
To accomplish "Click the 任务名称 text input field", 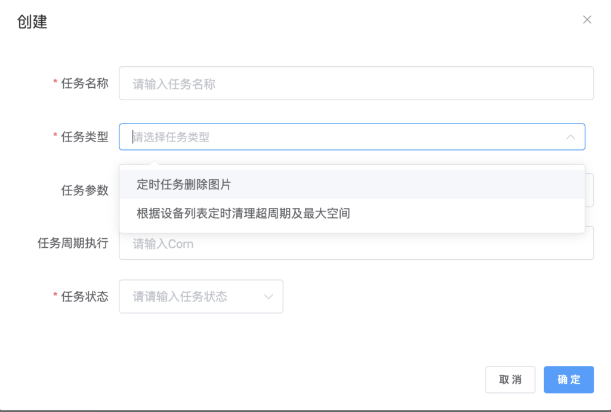I will pos(356,84).
